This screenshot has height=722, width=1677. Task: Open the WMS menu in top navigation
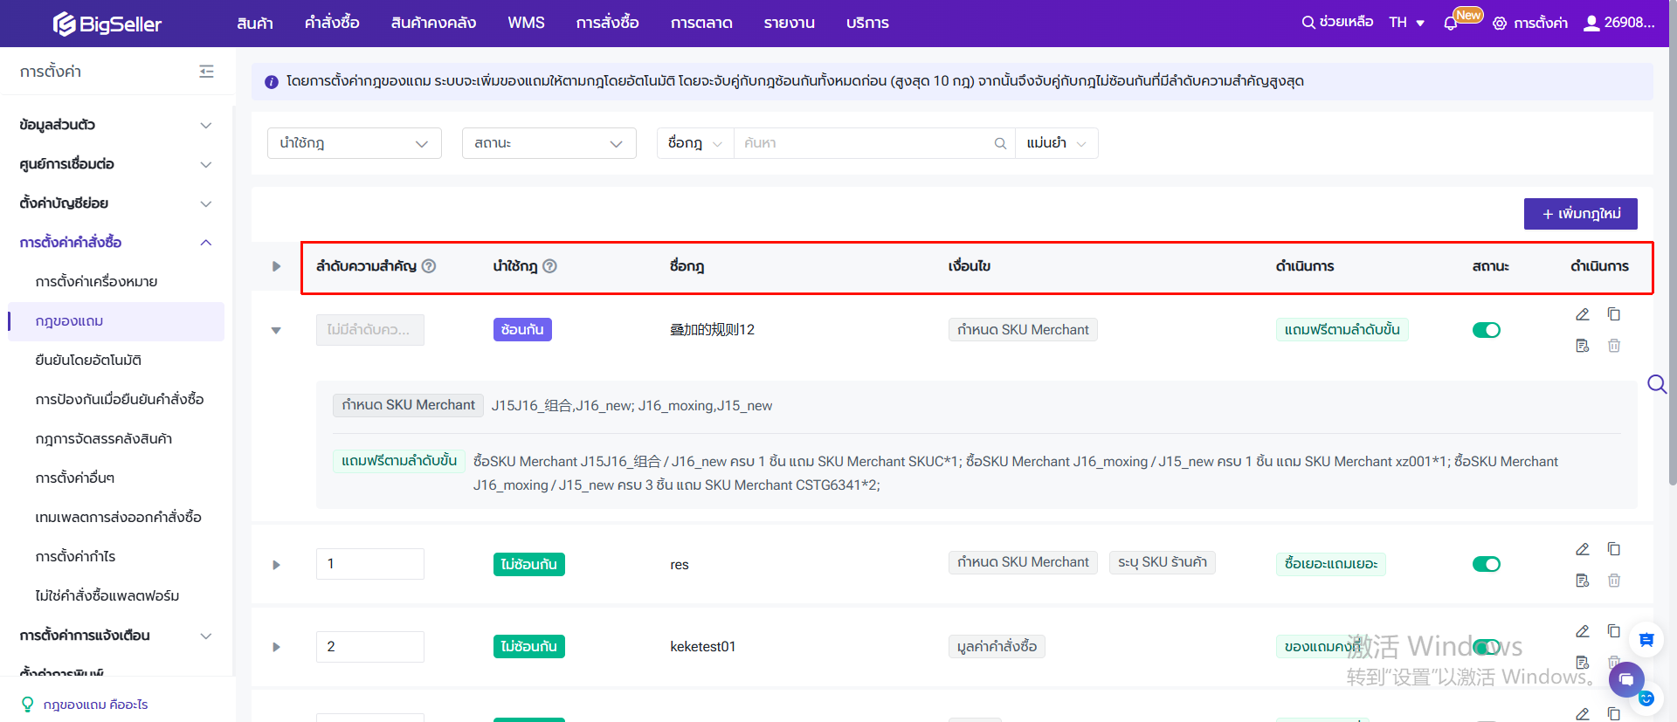[x=526, y=23]
